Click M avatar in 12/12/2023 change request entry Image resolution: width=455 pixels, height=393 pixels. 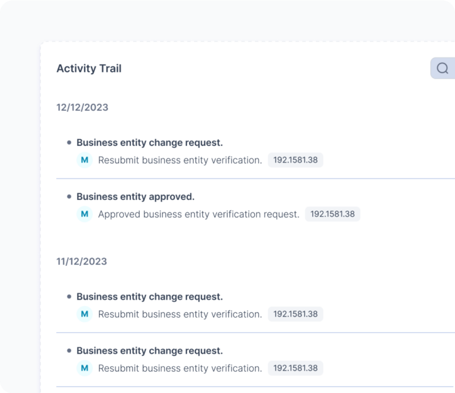point(85,160)
